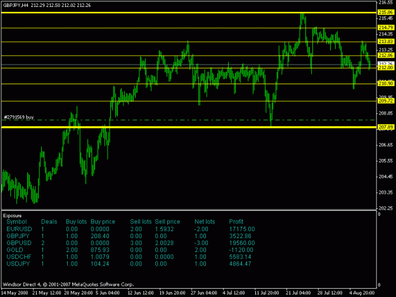The width and height of the screenshot is (396, 297).
Task: Click the Sell price column header
Action: click(x=167, y=222)
